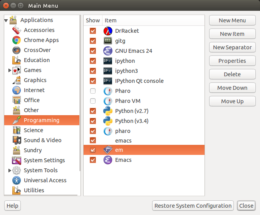Toggle the lowercase pharo checkbox
This screenshot has height=215, width=260.
pos(93,131)
